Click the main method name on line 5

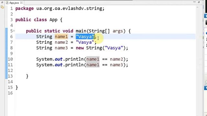81,31
